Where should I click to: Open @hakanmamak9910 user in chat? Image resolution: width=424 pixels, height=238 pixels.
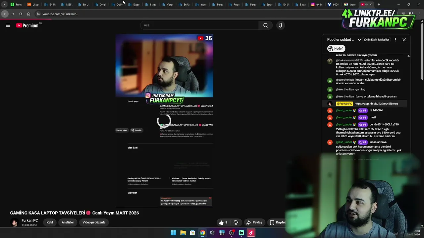(x=349, y=60)
